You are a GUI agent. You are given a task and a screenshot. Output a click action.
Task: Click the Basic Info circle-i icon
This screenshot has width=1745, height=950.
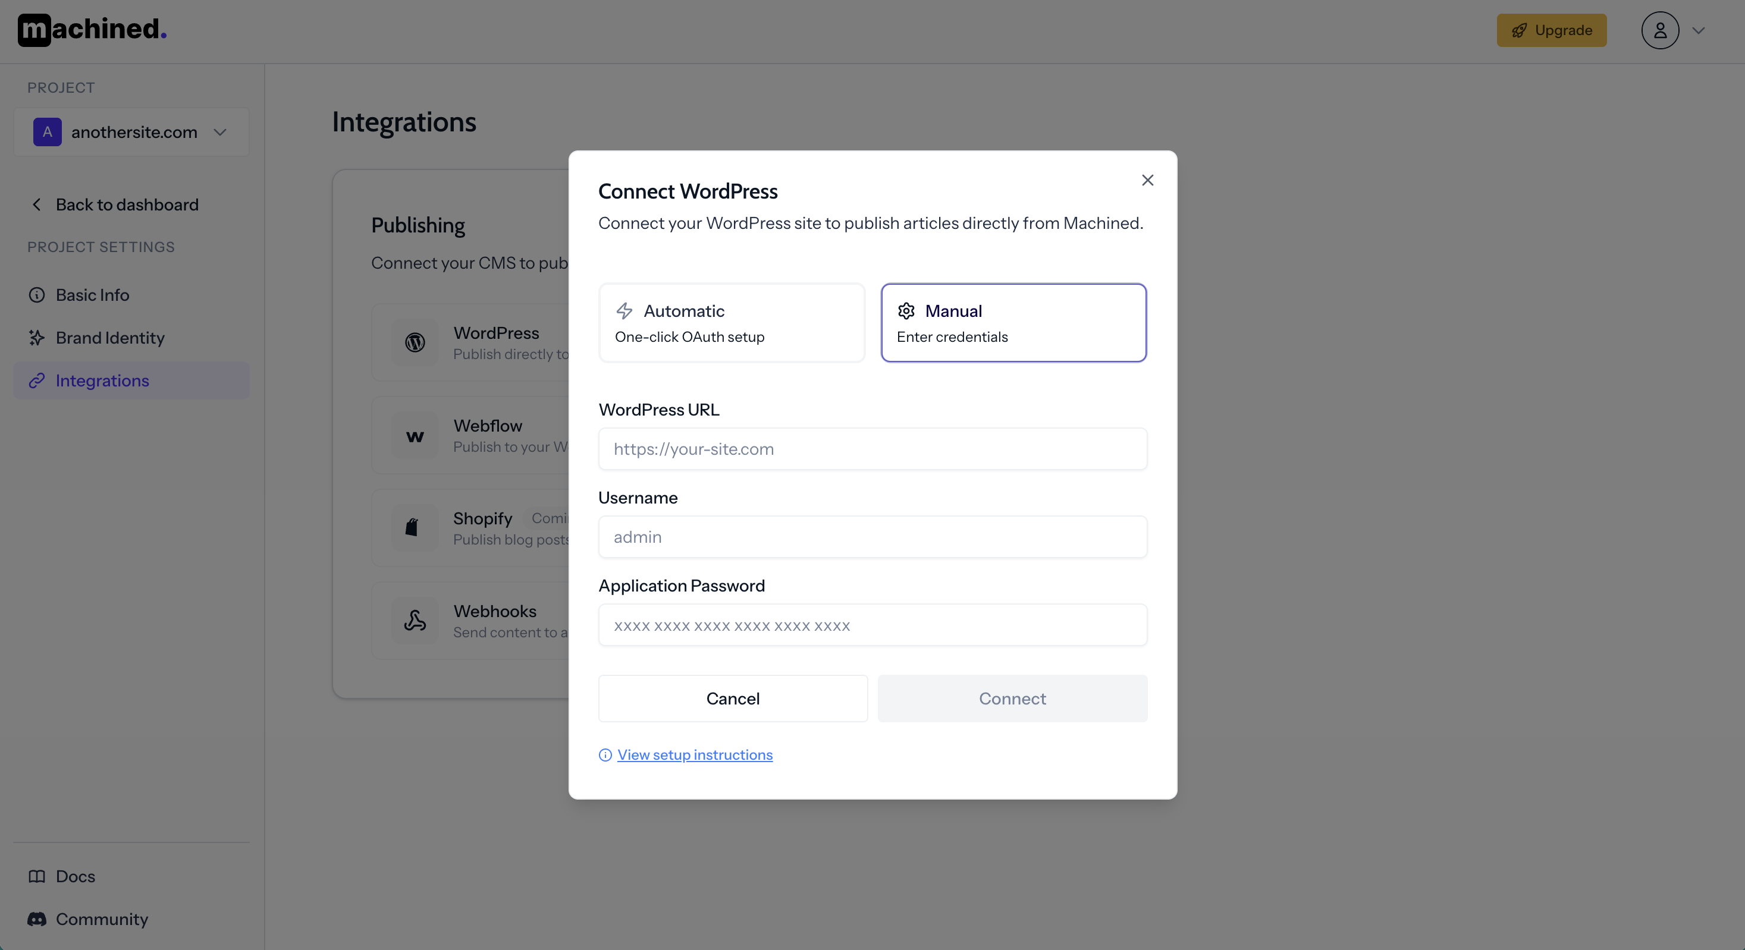point(37,295)
